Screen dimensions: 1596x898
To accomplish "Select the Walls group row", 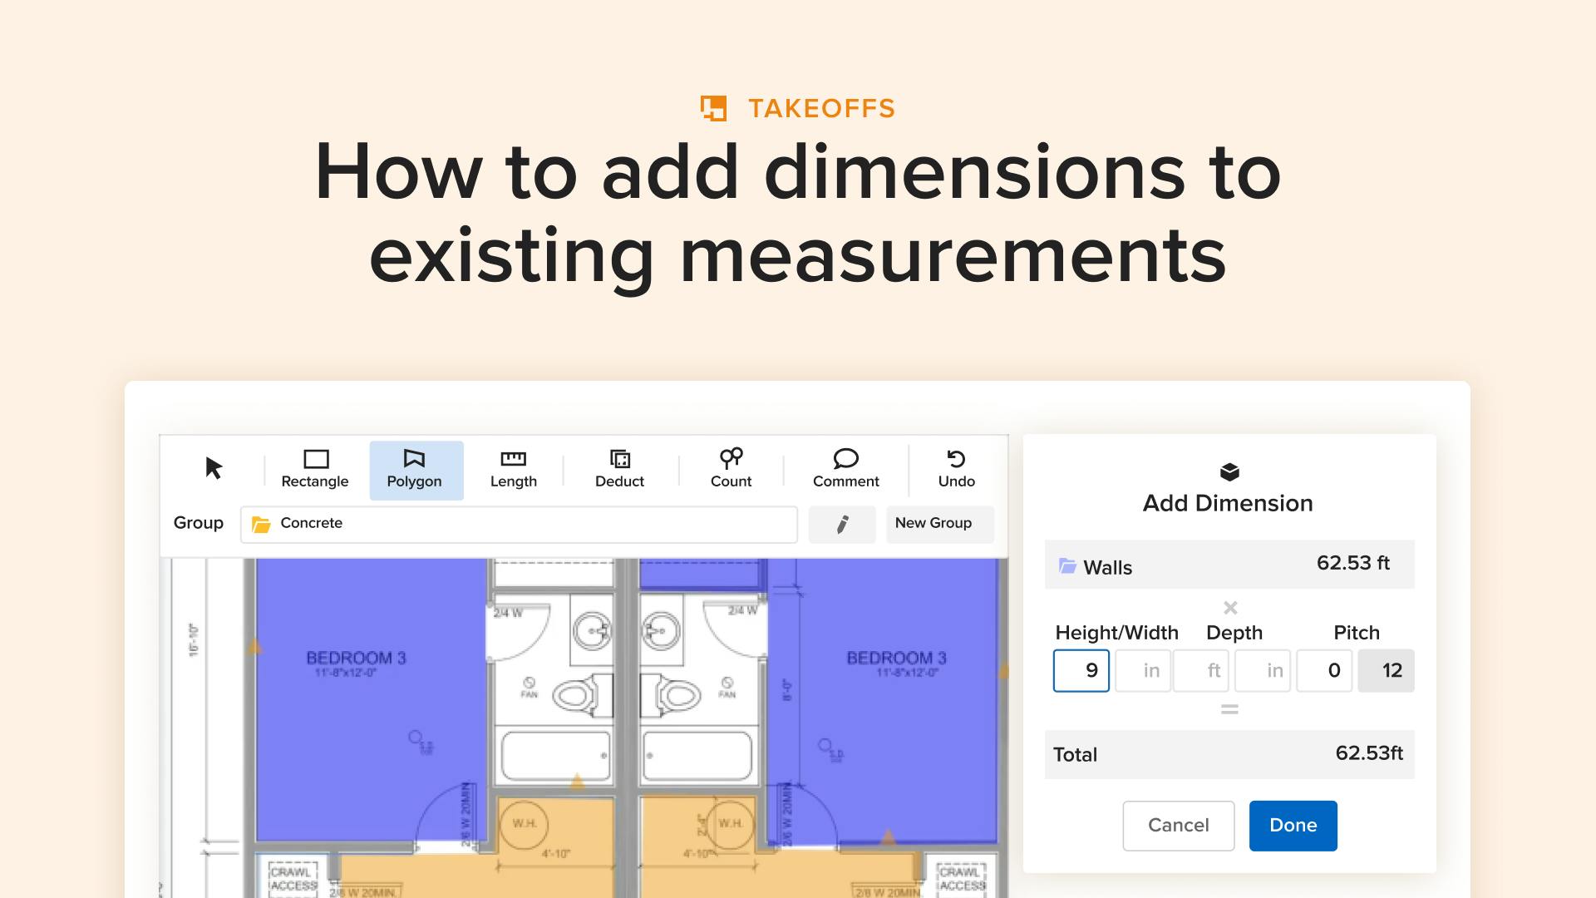I will click(x=1229, y=565).
